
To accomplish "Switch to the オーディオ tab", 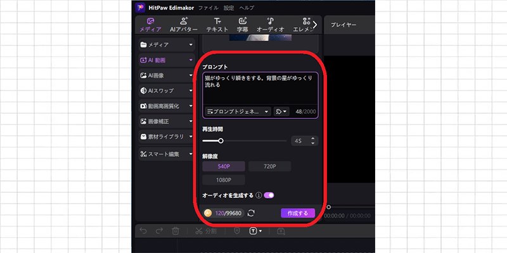I will pyautogui.click(x=271, y=25).
